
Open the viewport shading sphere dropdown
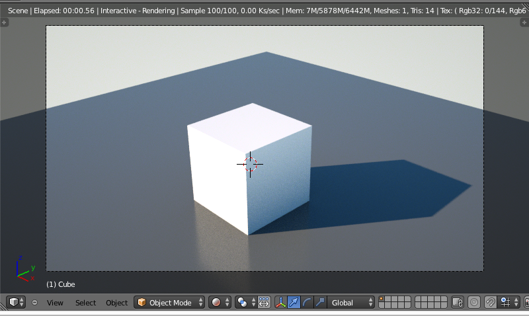220,302
